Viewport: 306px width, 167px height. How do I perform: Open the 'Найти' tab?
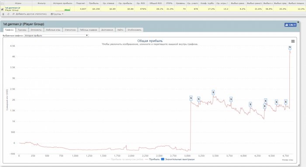120,30
